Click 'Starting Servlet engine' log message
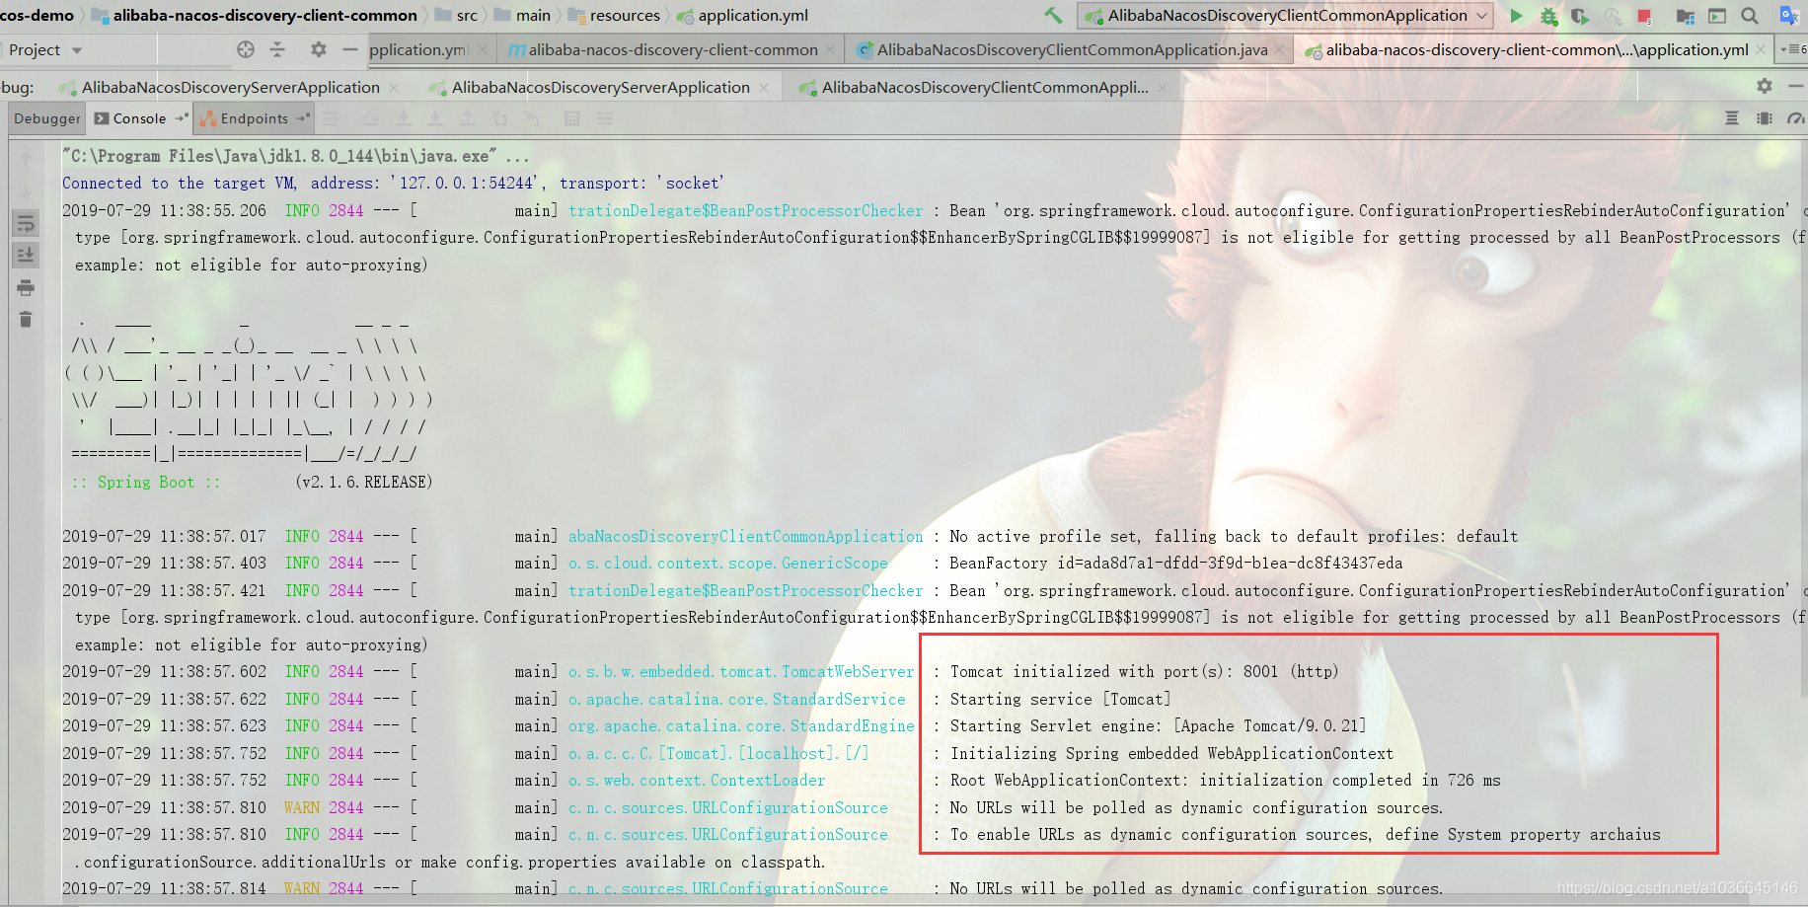The height and width of the screenshot is (907, 1808). 1158,726
